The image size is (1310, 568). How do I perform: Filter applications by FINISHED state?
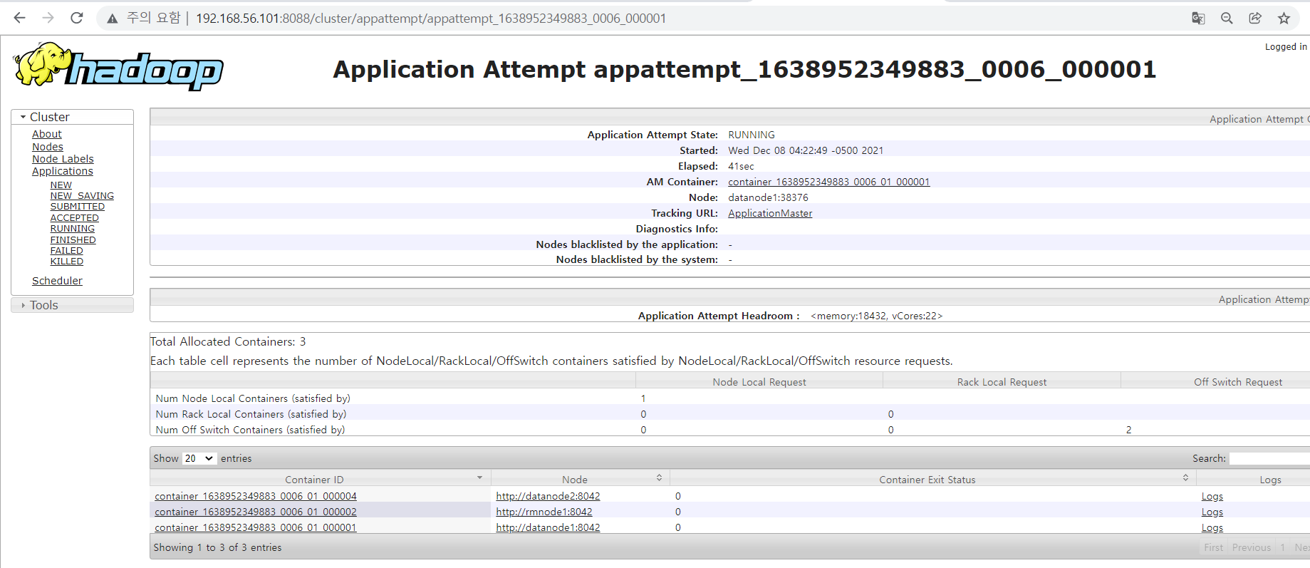tap(73, 239)
